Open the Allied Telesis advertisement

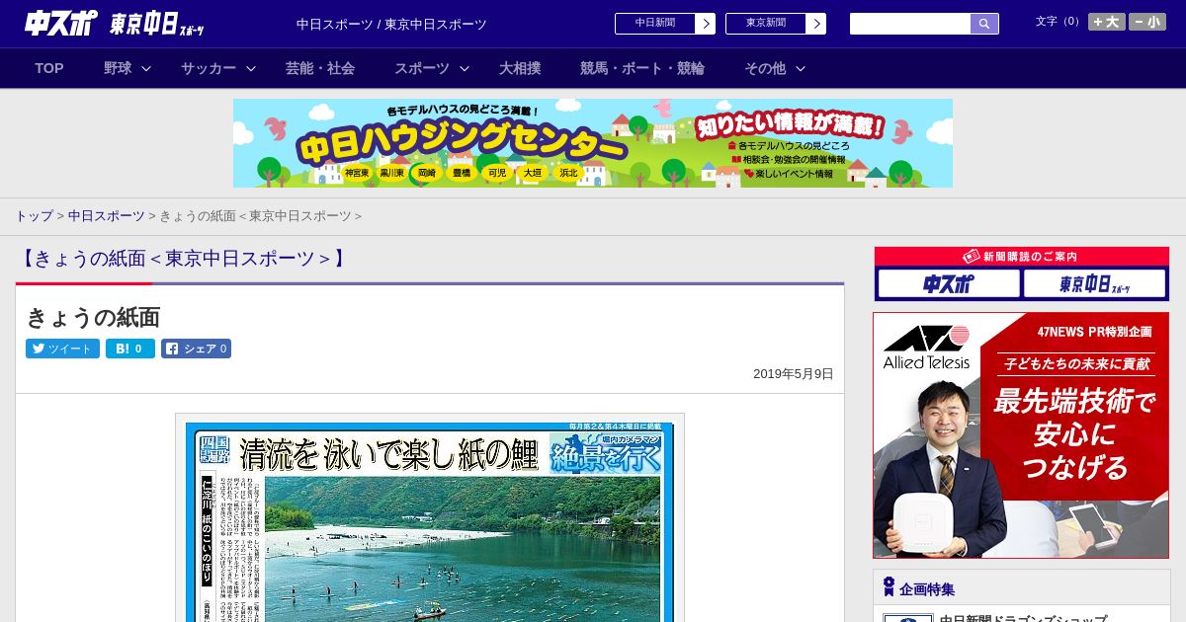tap(1021, 435)
